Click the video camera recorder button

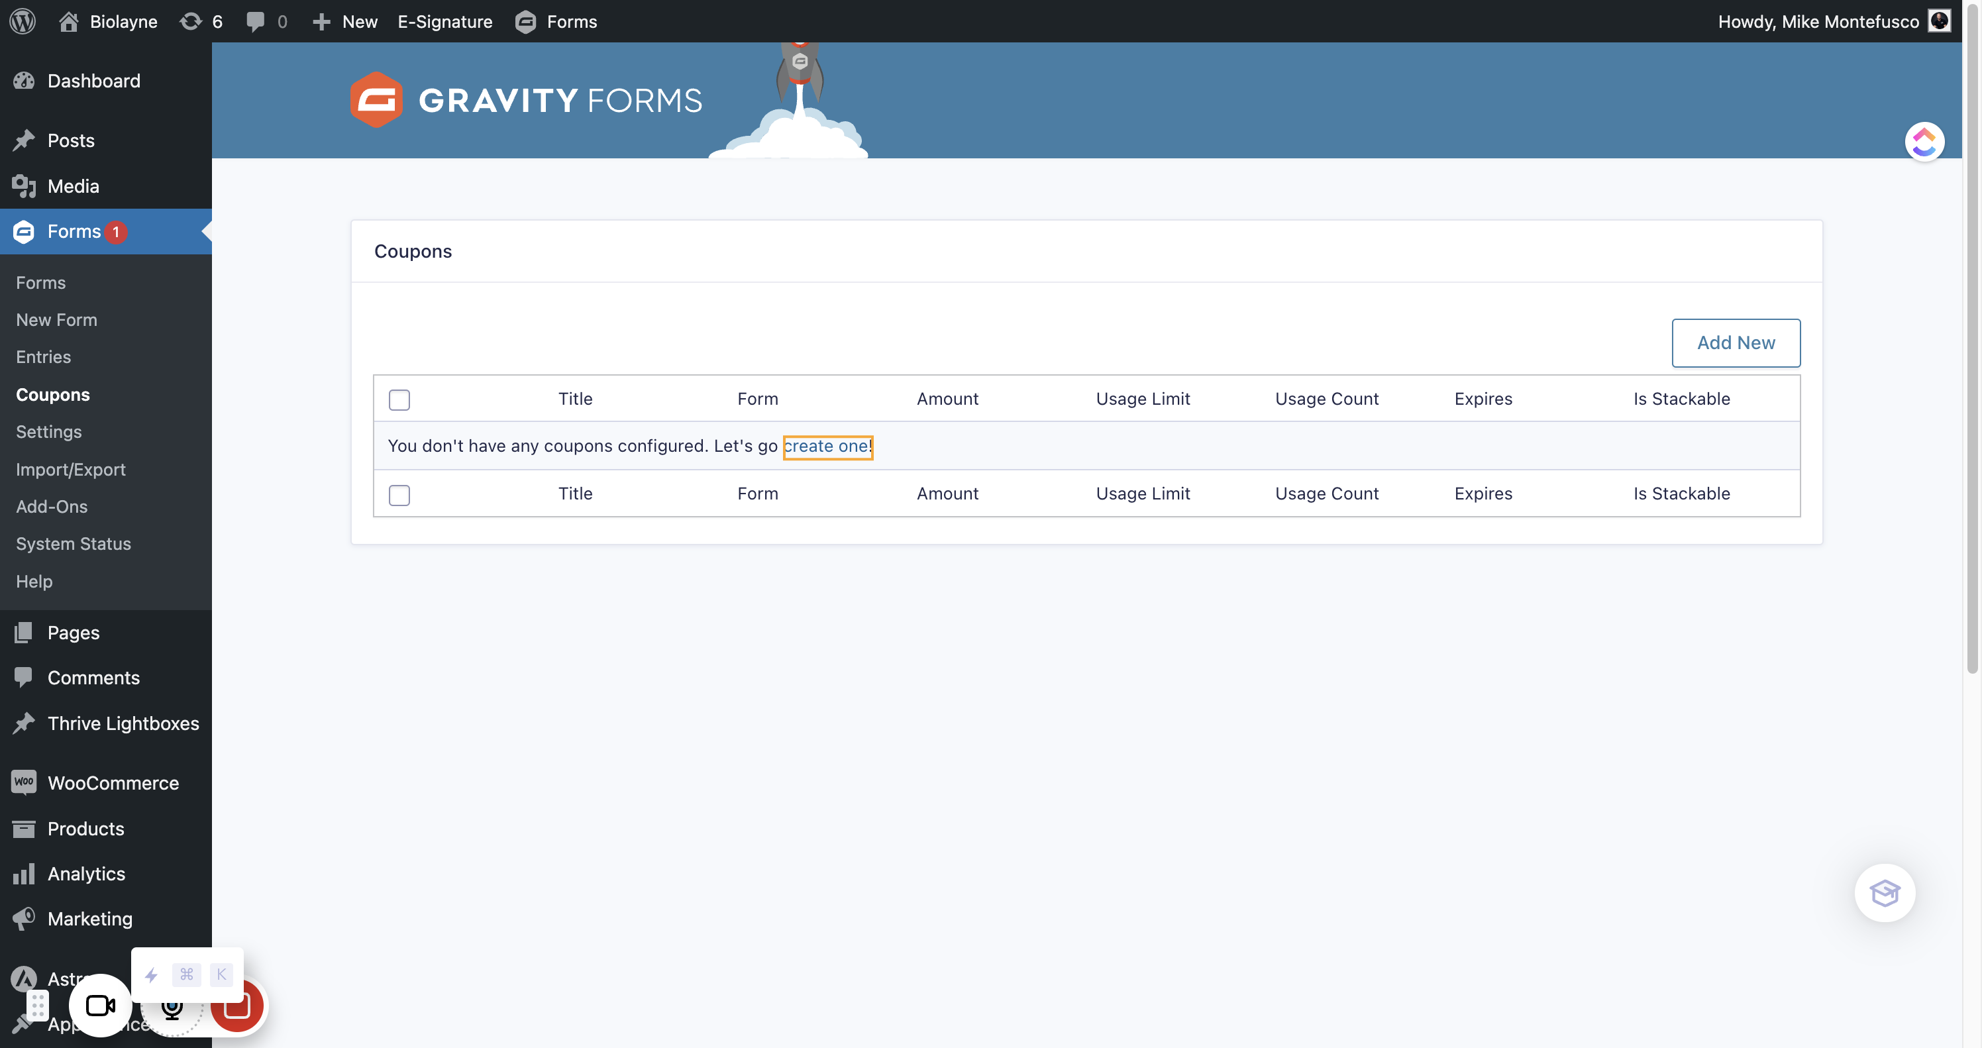coord(101,1005)
